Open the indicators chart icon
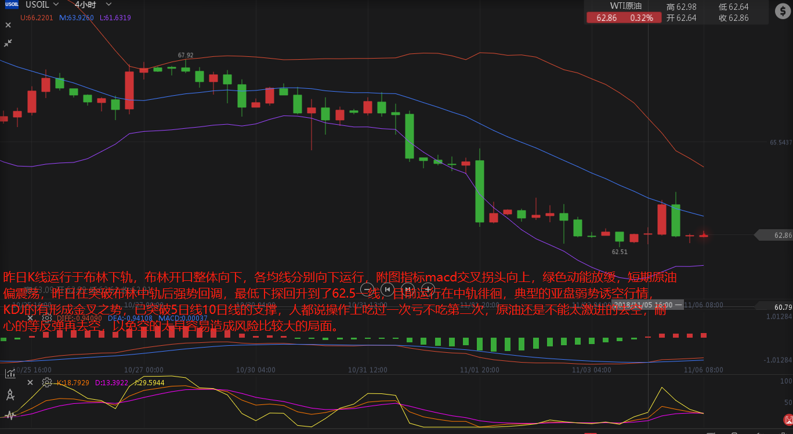 [9, 373]
